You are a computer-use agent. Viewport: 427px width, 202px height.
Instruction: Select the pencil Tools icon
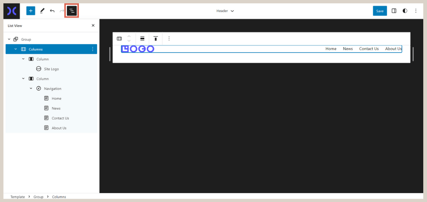point(42,11)
